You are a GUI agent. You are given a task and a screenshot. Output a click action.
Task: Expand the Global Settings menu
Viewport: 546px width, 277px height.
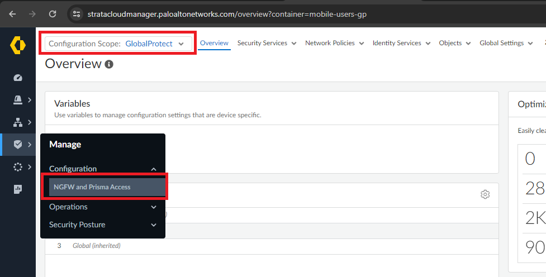click(x=506, y=43)
